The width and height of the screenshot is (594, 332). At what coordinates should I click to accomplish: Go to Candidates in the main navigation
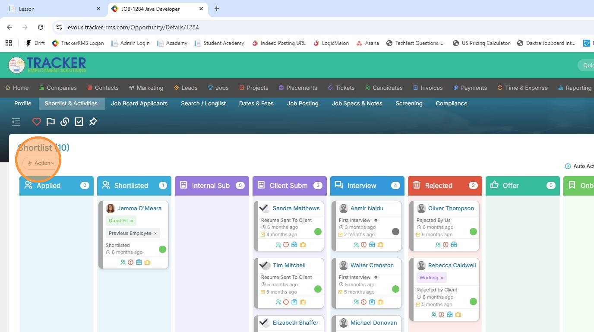[384, 88]
